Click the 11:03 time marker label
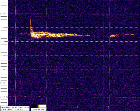Viewport: 140px width, 111px height. [109, 108]
